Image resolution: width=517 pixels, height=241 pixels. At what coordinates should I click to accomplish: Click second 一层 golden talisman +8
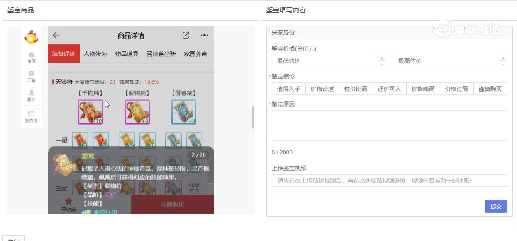click(148, 140)
